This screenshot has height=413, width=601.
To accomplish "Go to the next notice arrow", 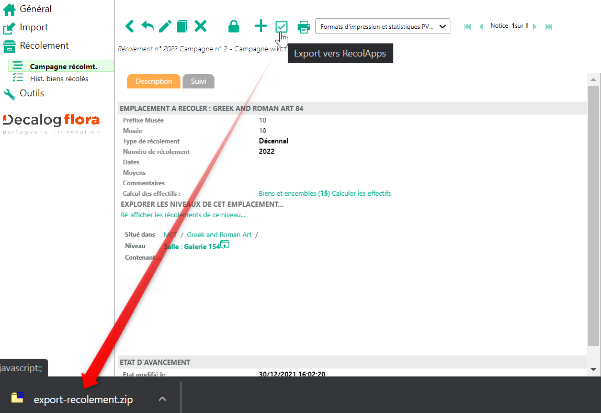I will coord(535,27).
